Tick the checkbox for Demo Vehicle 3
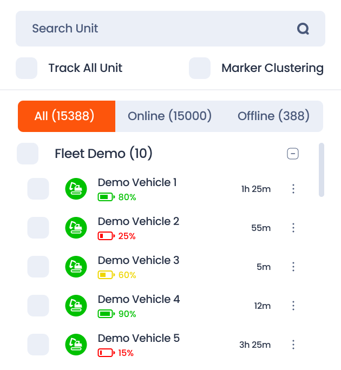The image size is (341, 370). [38, 267]
